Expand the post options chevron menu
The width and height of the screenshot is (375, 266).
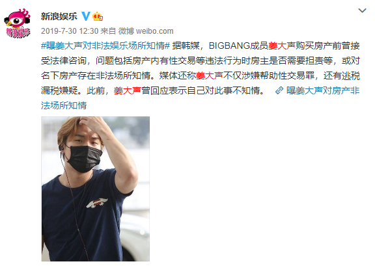(x=362, y=10)
